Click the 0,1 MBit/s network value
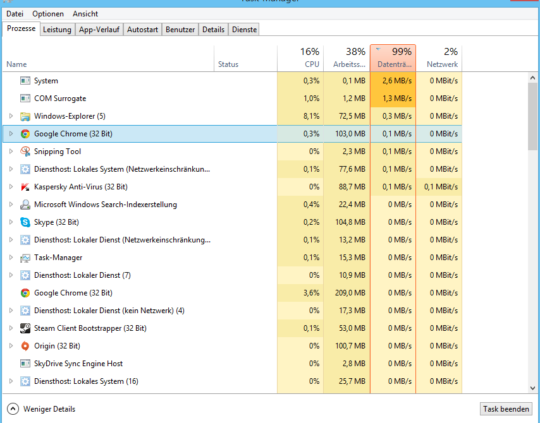Image resolution: width=540 pixels, height=423 pixels. point(441,187)
